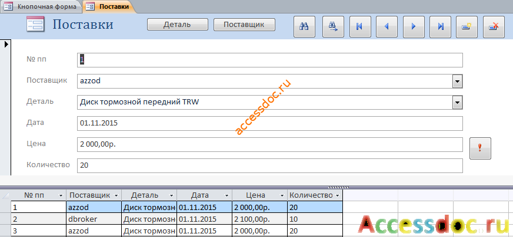This screenshot has width=513, height=237.
Task: Click the azzod cell in row 3
Action: (x=94, y=231)
